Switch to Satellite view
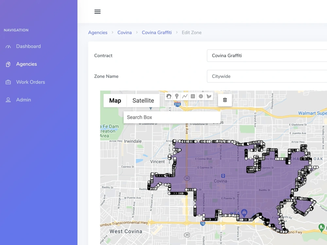This screenshot has height=245, width=327. [x=143, y=100]
